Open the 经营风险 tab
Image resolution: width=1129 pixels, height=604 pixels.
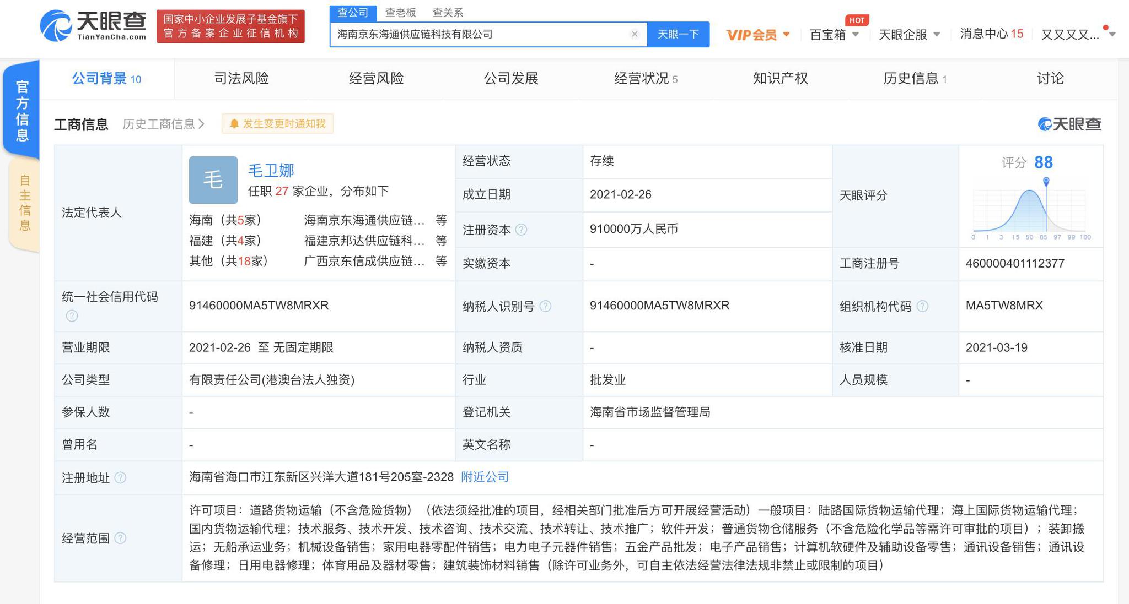pyautogui.click(x=377, y=79)
